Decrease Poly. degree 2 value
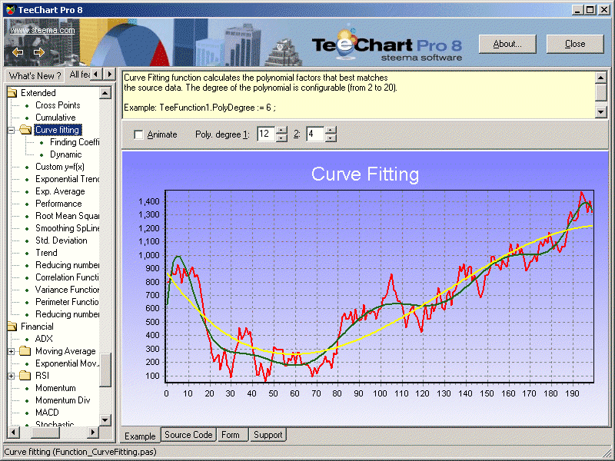Image resolution: width=615 pixels, height=461 pixels. coord(331,138)
